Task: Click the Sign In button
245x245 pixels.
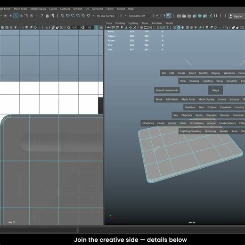Action: click(x=236, y=16)
